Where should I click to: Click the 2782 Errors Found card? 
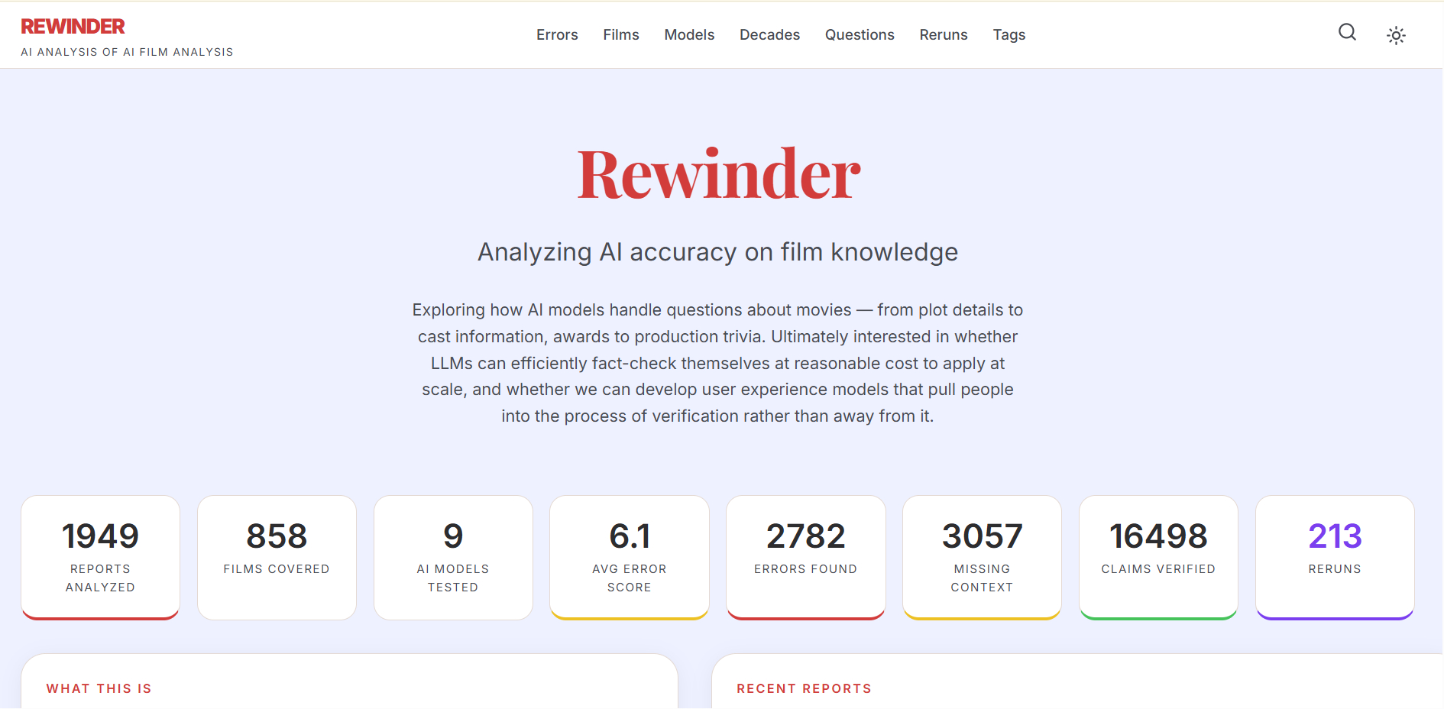click(806, 557)
